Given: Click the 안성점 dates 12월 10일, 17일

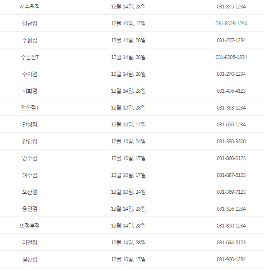Looking at the screenshot, I should point(128,125).
